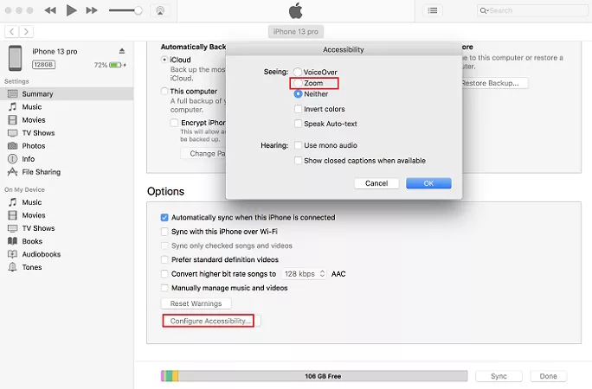Enable Invert colors checkbox
Viewport: 592px width, 389px height.
click(298, 109)
